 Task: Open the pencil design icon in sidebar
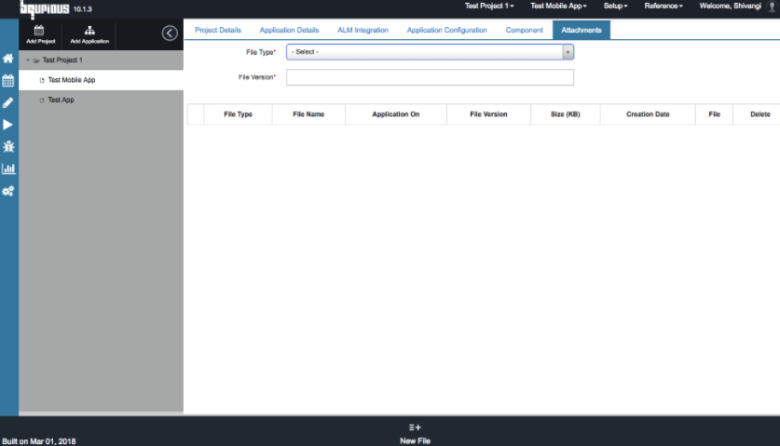pos(8,102)
